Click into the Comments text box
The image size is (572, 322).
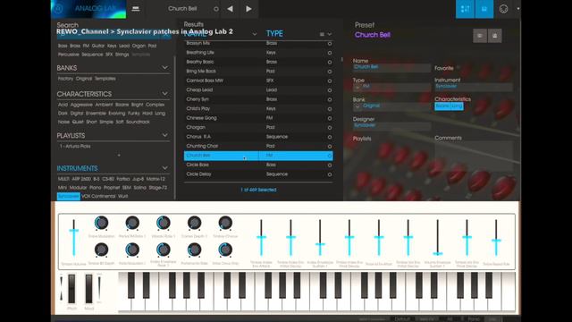click(474, 156)
